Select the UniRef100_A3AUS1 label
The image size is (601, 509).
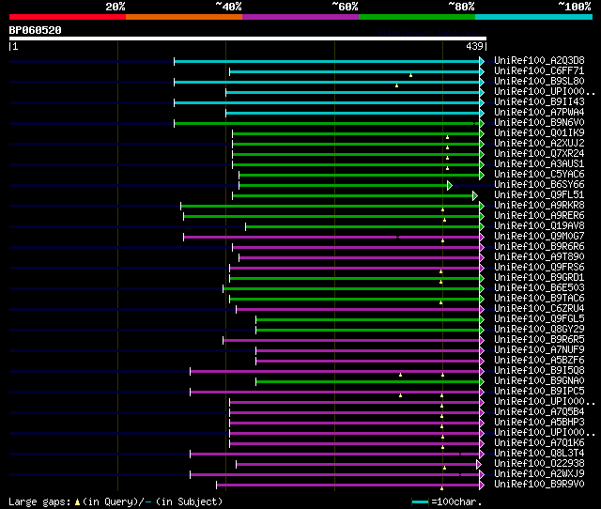pyautogui.click(x=539, y=164)
